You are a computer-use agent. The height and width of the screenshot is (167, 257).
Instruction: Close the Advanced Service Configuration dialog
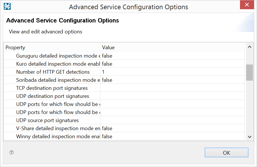[247, 5]
